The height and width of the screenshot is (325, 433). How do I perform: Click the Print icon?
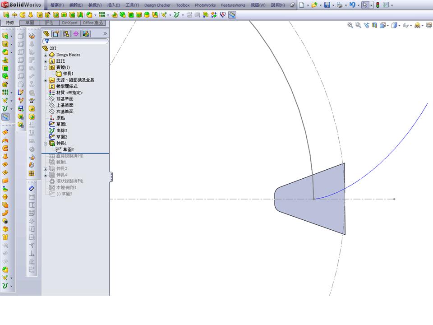tap(340, 5)
